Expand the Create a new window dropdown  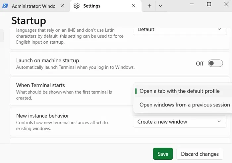click(x=179, y=122)
